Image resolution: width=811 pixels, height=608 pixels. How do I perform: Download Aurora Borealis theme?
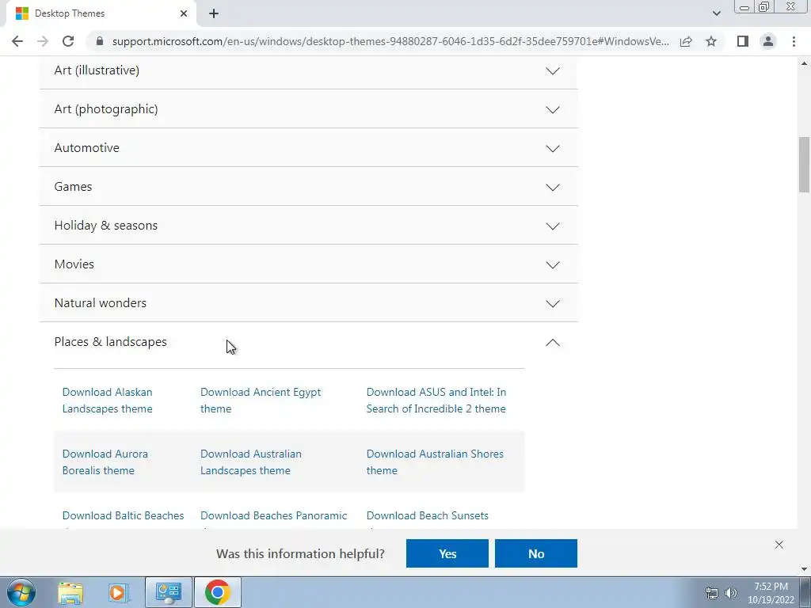click(105, 462)
